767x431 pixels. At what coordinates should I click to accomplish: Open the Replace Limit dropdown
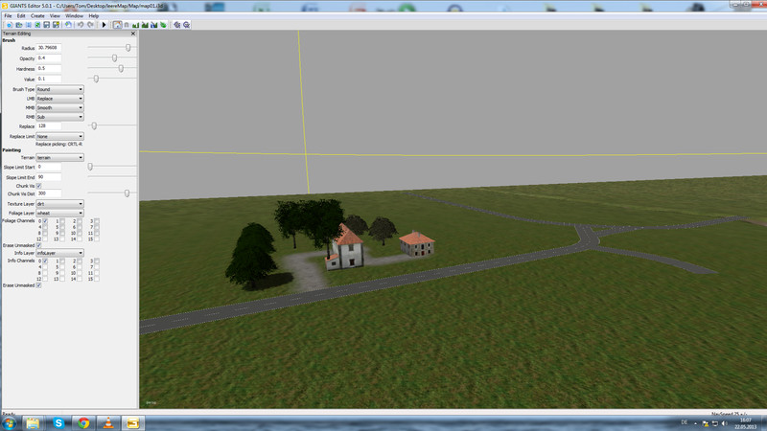(59, 136)
